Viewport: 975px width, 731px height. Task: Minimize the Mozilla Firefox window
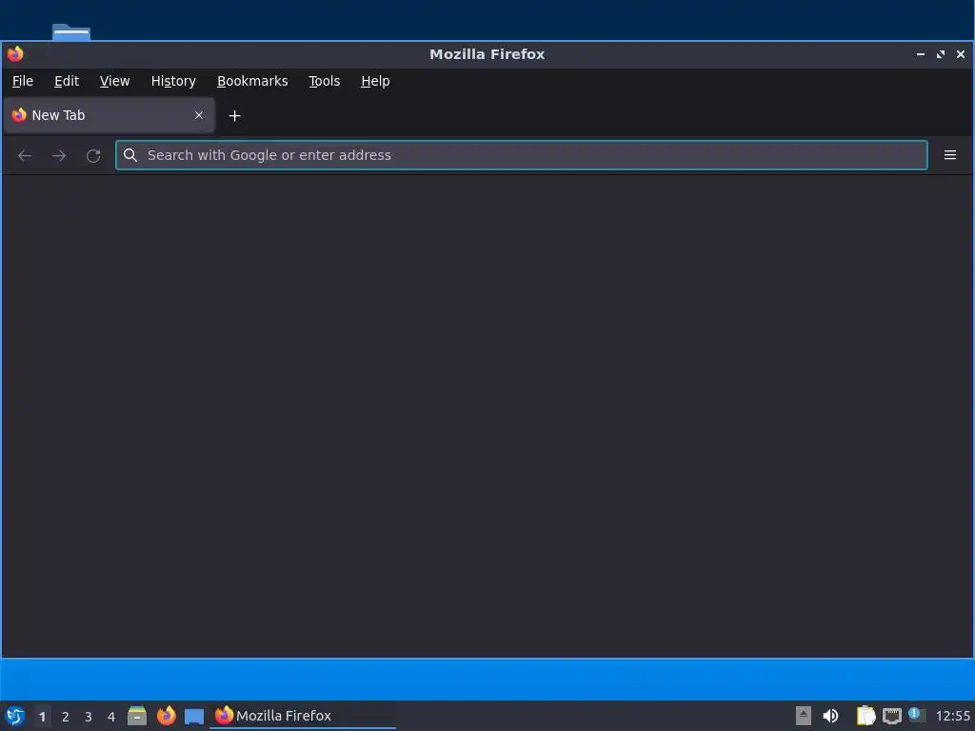pyautogui.click(x=921, y=54)
